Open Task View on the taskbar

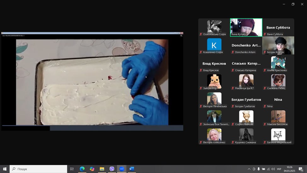[x=72, y=169]
